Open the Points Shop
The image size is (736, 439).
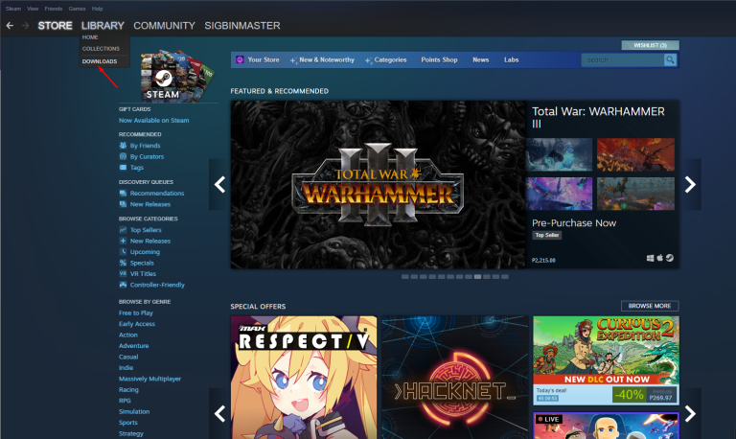439,60
